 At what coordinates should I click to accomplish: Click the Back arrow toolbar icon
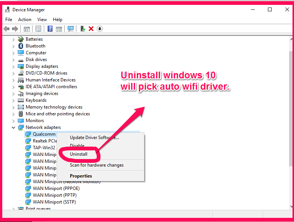[6, 29]
